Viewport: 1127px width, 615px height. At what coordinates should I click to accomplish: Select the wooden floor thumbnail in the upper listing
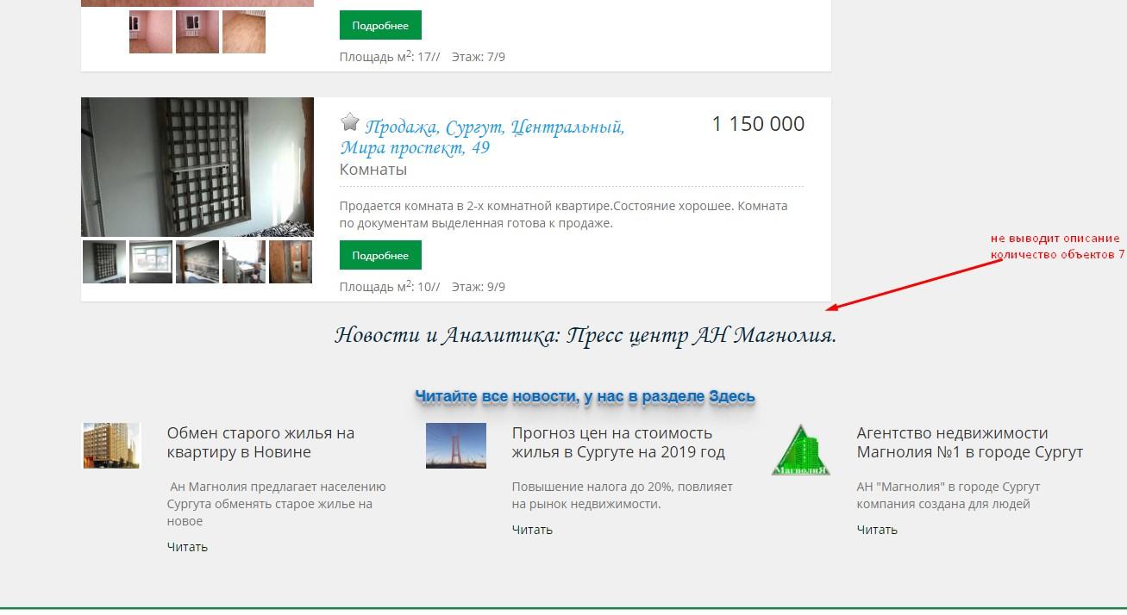tap(244, 32)
